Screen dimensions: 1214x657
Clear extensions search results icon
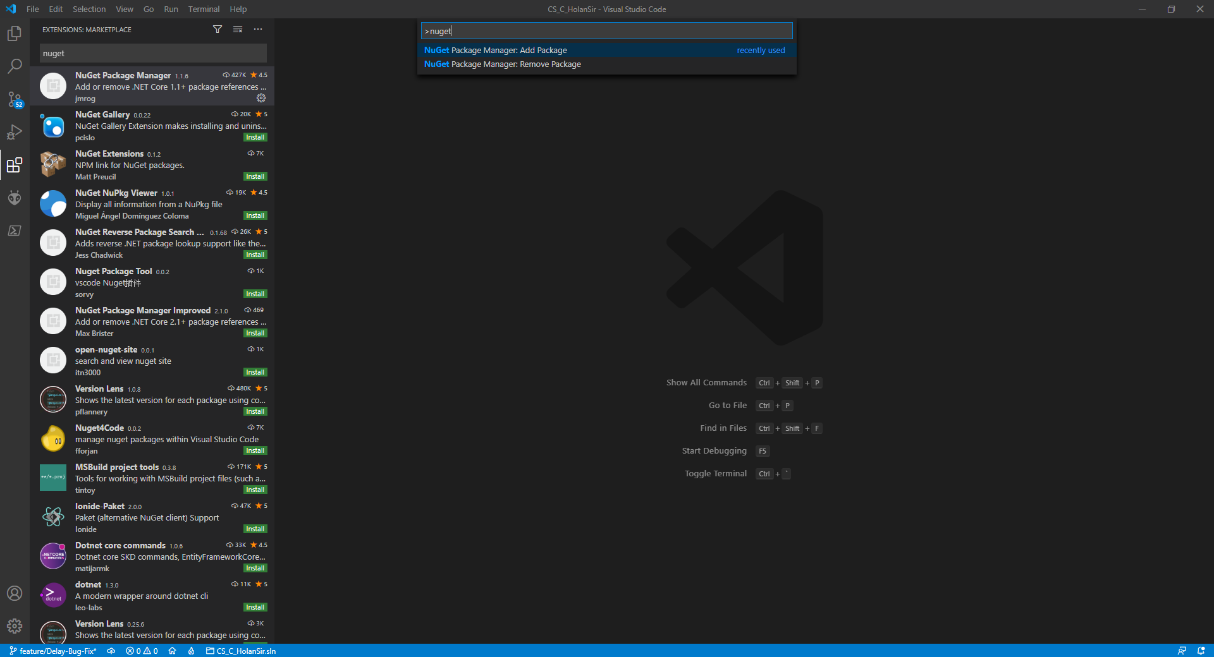click(x=238, y=30)
